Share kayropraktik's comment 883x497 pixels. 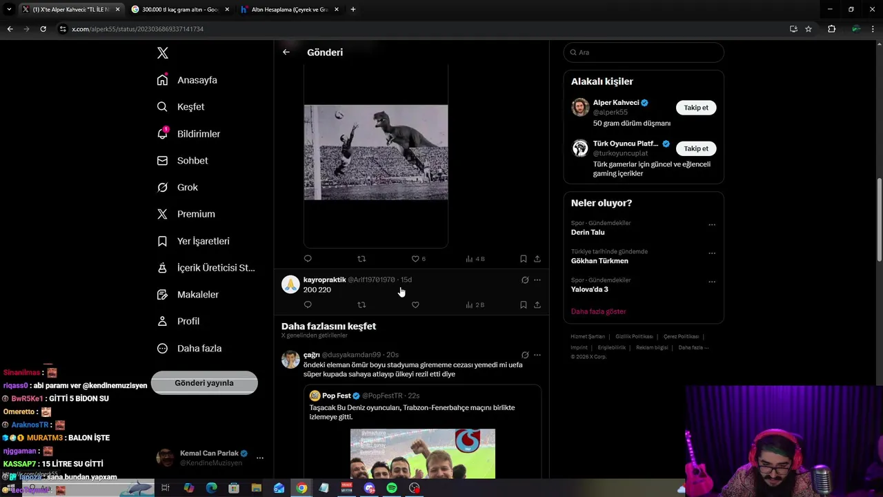(x=537, y=304)
